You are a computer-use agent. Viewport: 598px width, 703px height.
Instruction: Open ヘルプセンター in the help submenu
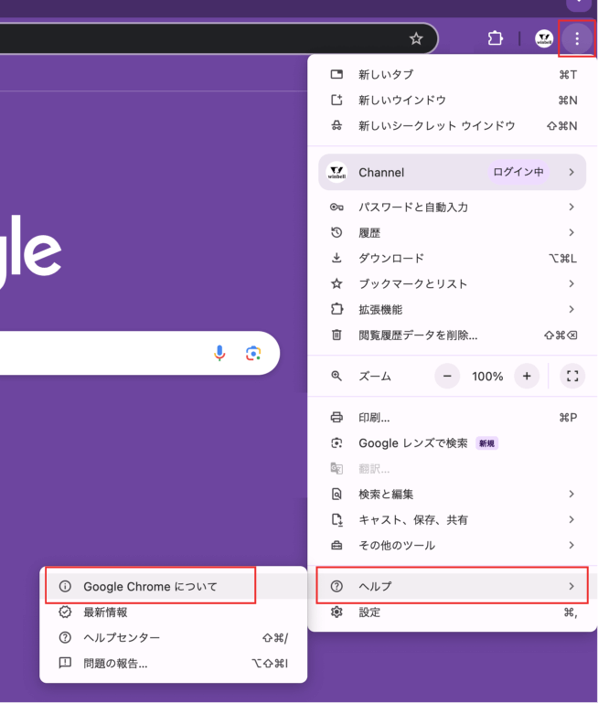174,637
